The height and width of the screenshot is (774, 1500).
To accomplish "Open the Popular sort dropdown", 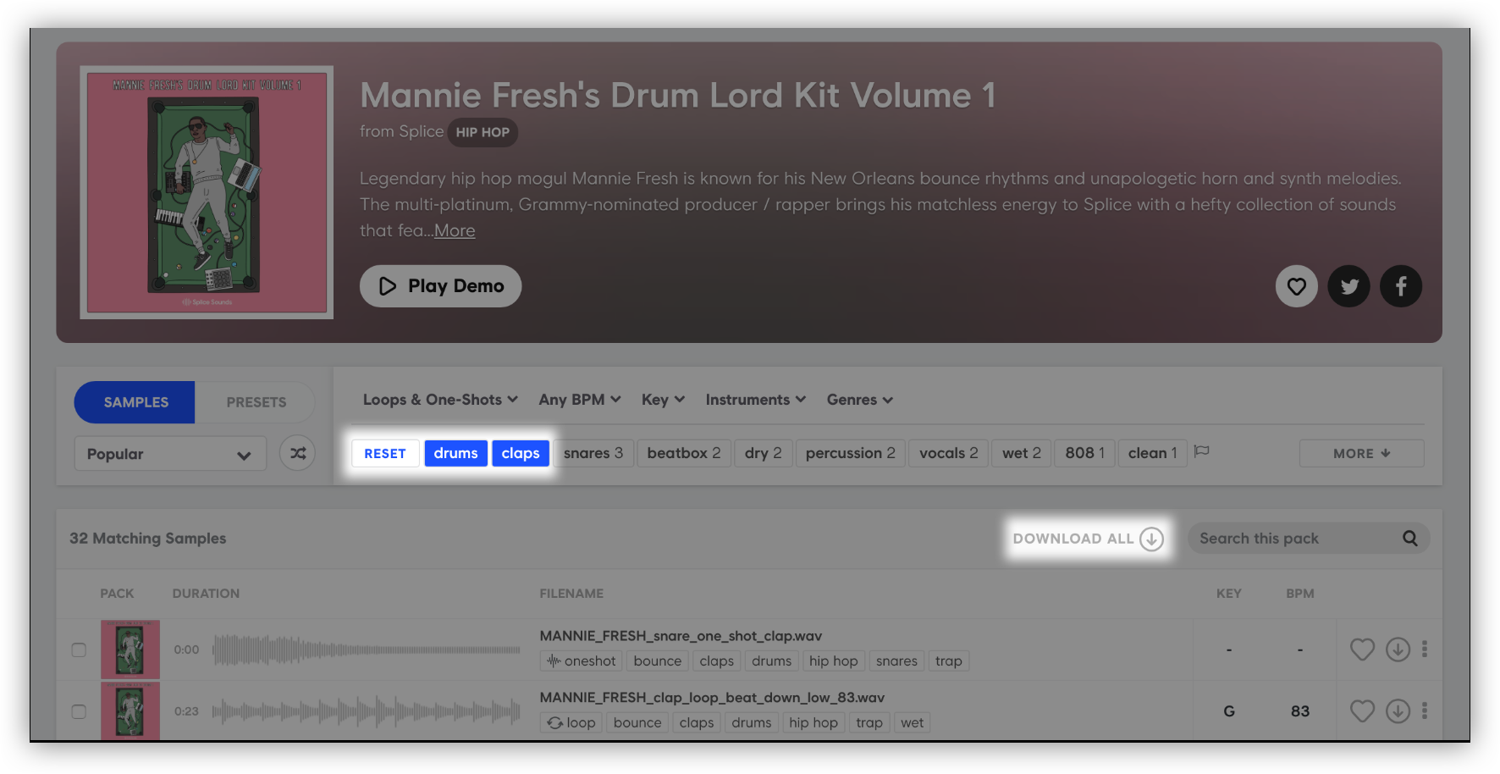I will [170, 454].
